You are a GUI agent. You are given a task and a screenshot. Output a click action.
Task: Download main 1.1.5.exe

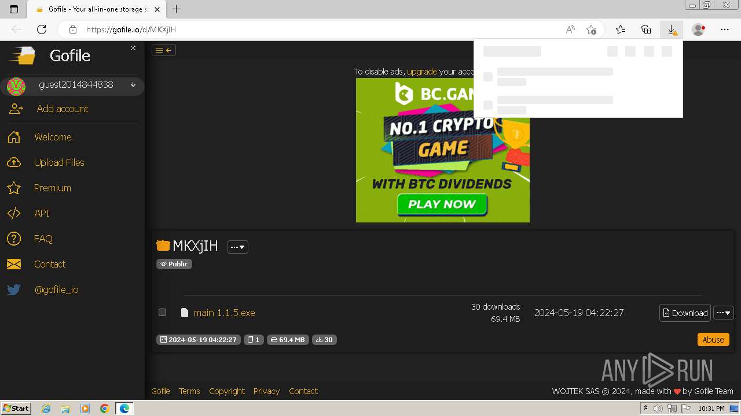685,313
